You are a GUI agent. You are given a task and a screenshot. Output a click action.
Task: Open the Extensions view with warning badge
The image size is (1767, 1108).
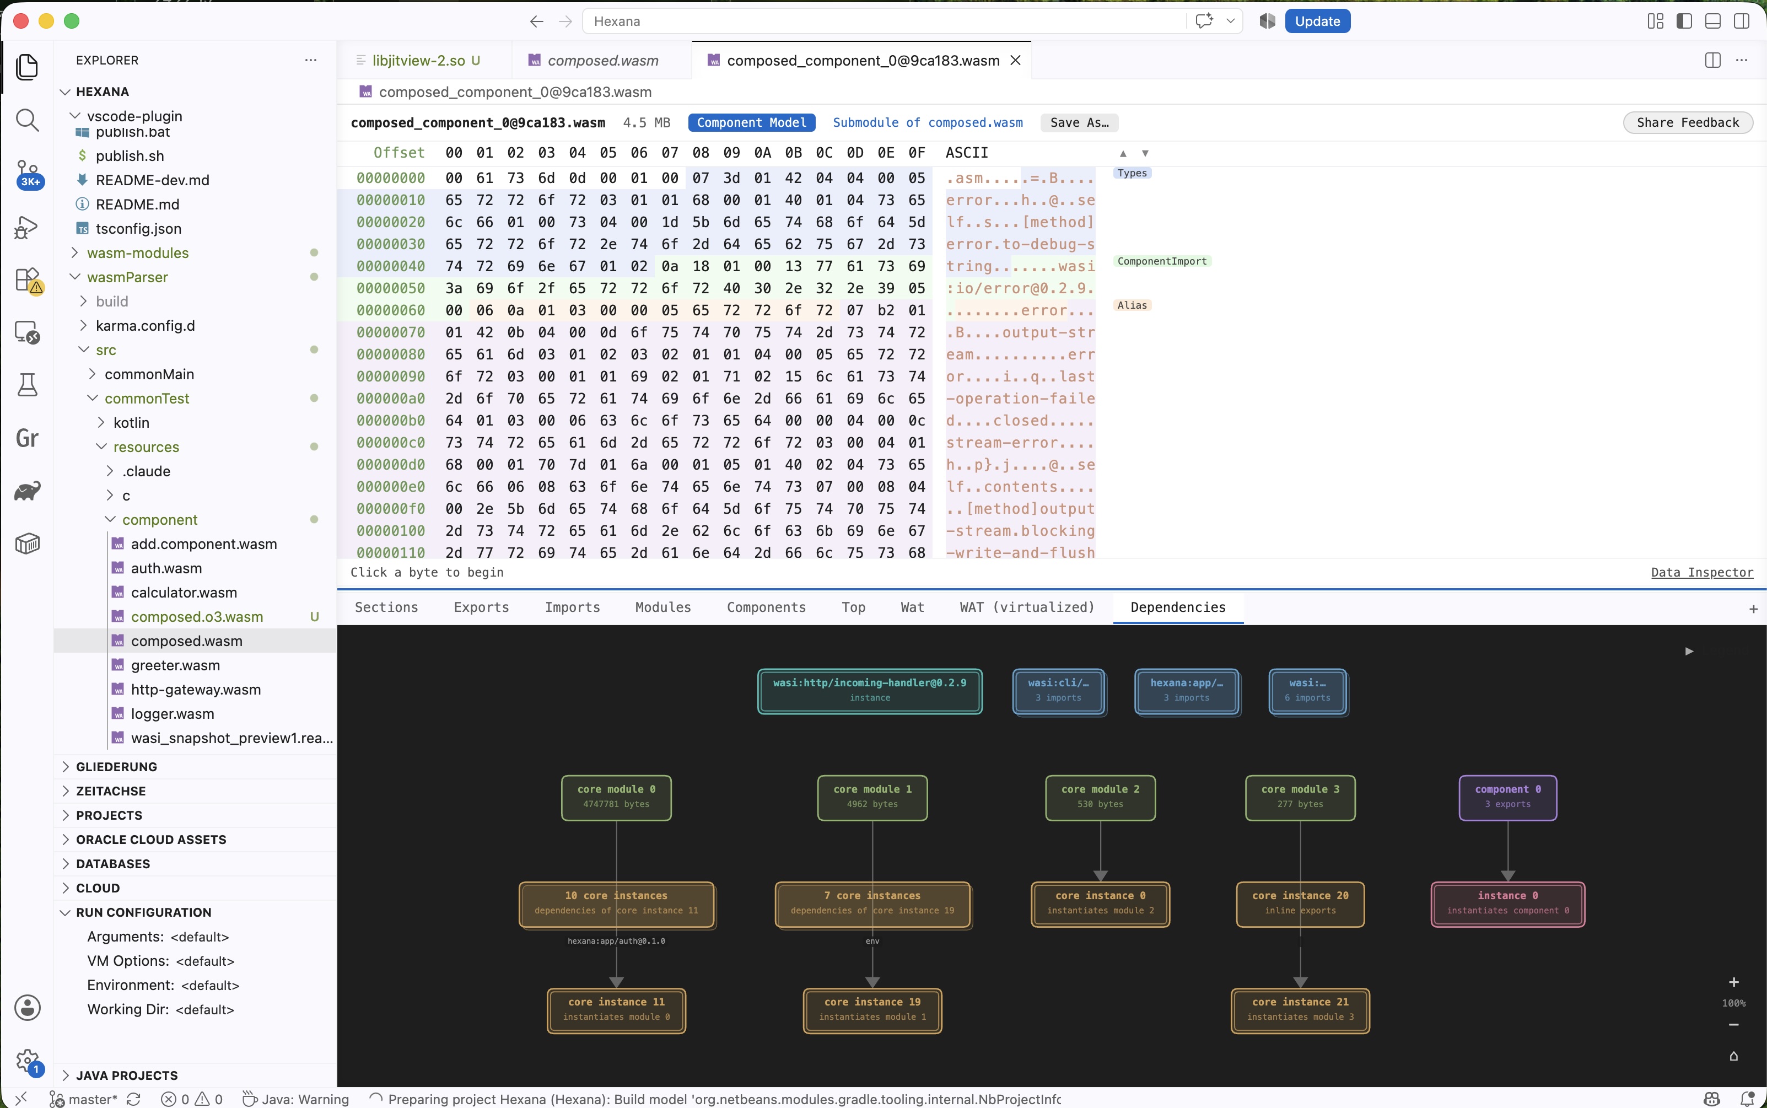[x=28, y=280]
